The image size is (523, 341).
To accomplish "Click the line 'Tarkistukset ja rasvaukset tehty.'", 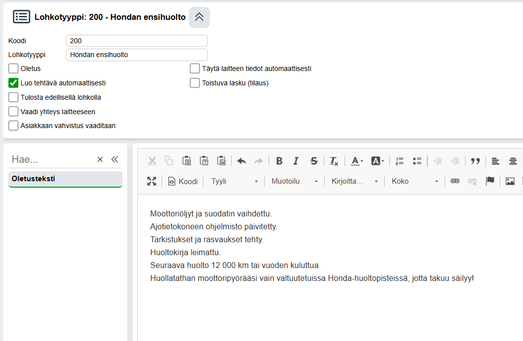I will coord(207,239).
